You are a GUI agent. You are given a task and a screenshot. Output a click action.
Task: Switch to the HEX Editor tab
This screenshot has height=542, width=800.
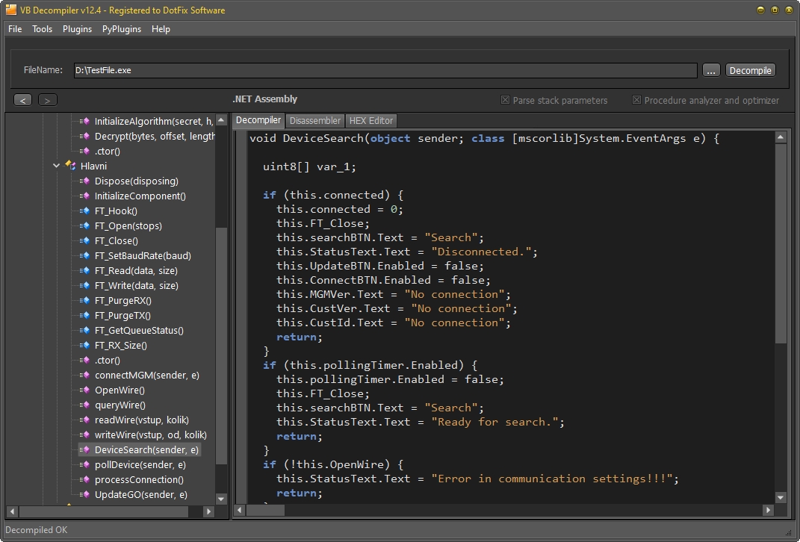pyautogui.click(x=371, y=121)
